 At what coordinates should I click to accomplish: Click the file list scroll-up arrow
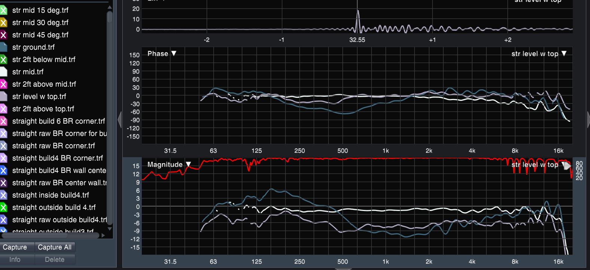pos(110,7)
